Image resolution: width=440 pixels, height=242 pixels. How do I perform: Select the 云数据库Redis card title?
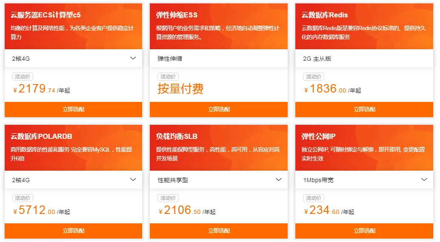pos(325,15)
